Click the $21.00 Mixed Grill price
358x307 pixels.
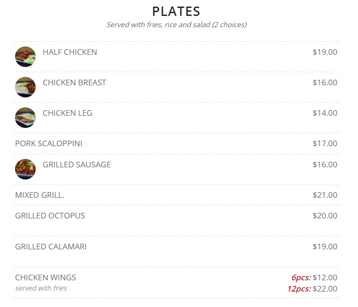coord(325,195)
